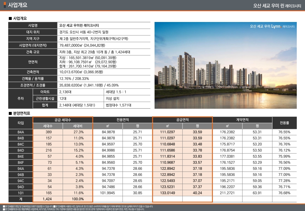
Task: Click the 공급면적 column group header
Action: (182, 120)
